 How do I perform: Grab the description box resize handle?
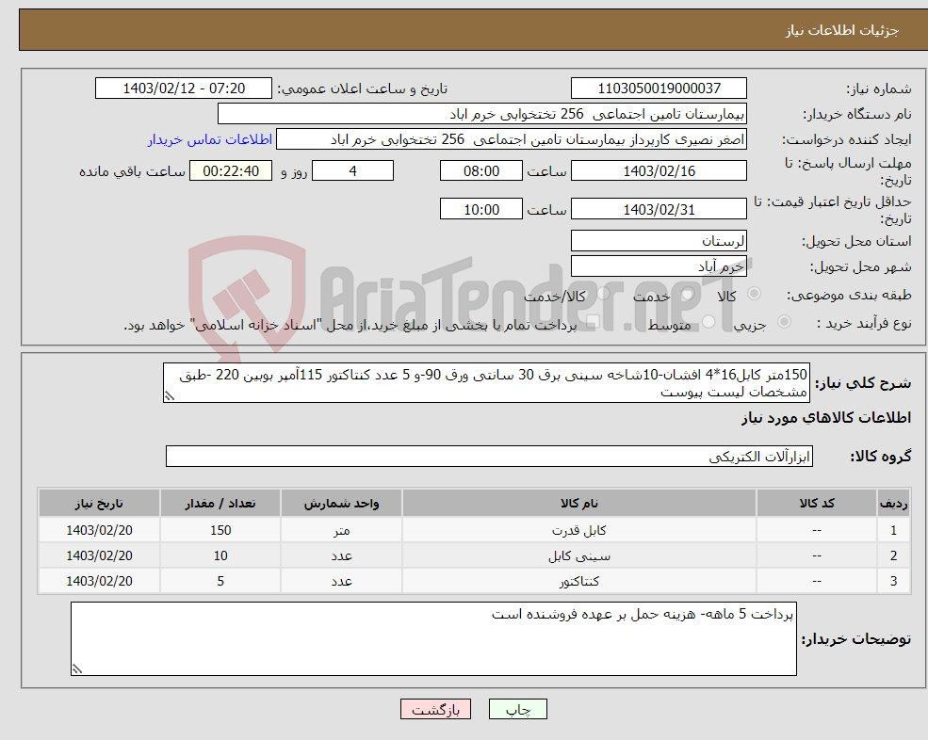[170, 396]
